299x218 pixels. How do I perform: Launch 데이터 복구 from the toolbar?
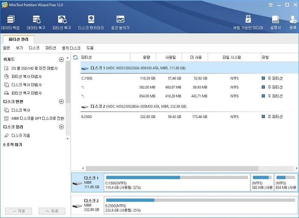36,23
